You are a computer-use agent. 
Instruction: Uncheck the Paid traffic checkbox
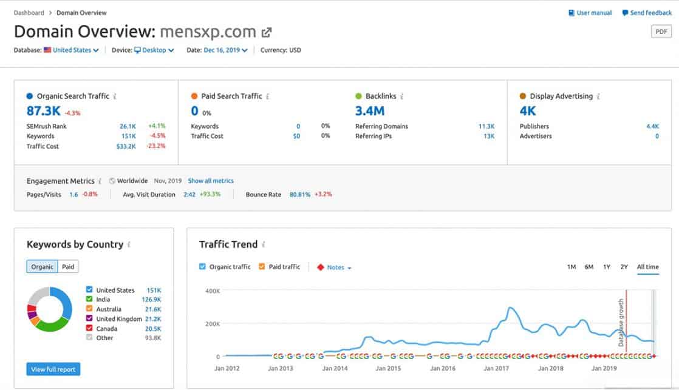coord(262,267)
